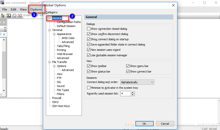
Task: Select Advanced under Appearance
Action: (68, 42)
